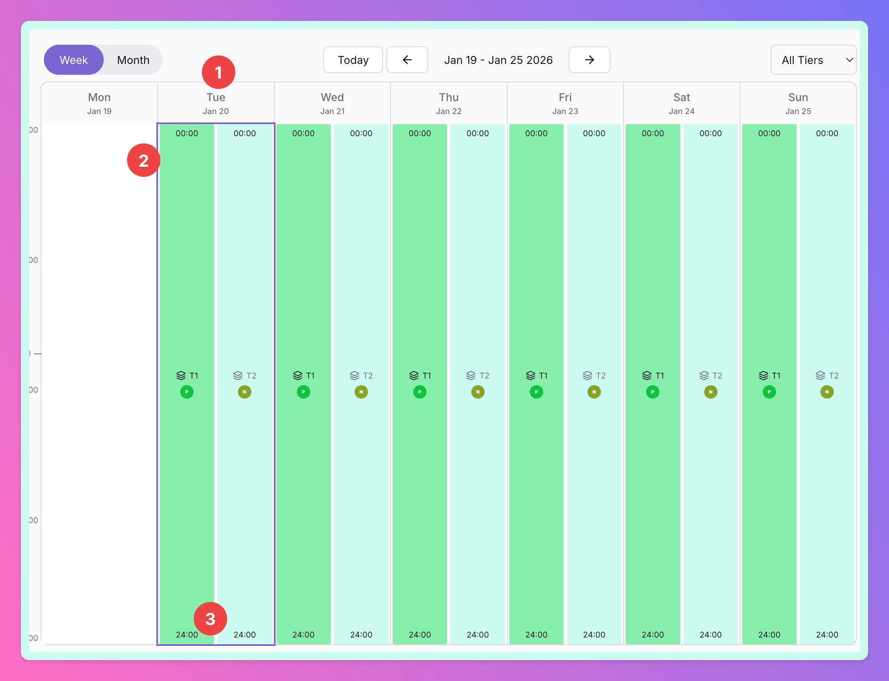This screenshot has width=889, height=681.
Task: Click the Today button
Action: [353, 60]
